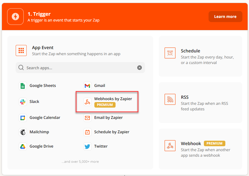249x176 pixels.
Task: Clear the Search apps field
Action: point(139,68)
